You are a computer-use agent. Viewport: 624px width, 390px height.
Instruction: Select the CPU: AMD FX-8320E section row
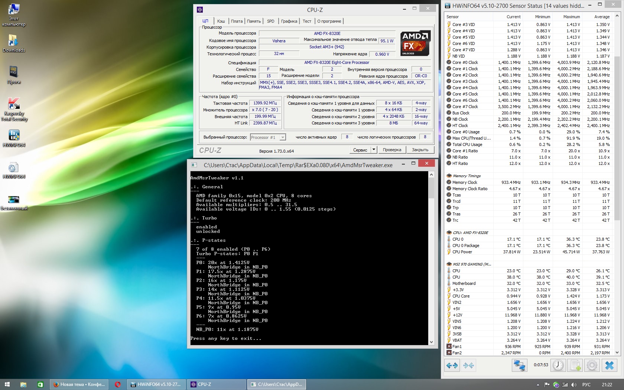point(528,233)
